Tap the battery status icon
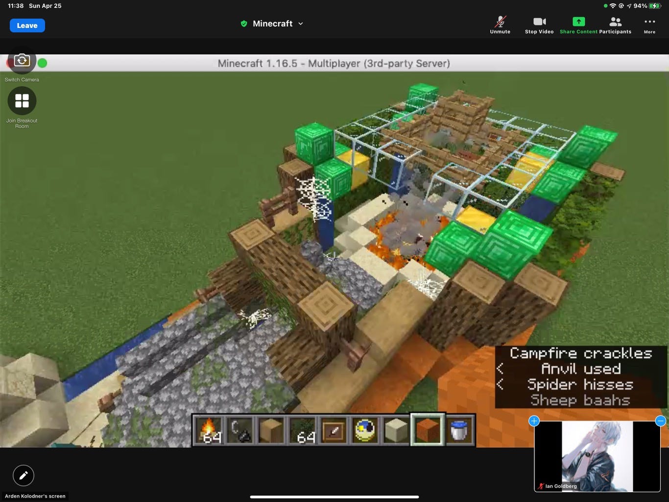Viewport: 669px width, 502px height. [x=655, y=6]
